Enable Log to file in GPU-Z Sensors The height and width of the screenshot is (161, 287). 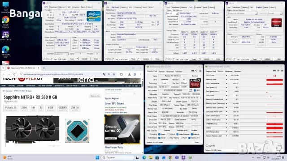(x=207, y=145)
